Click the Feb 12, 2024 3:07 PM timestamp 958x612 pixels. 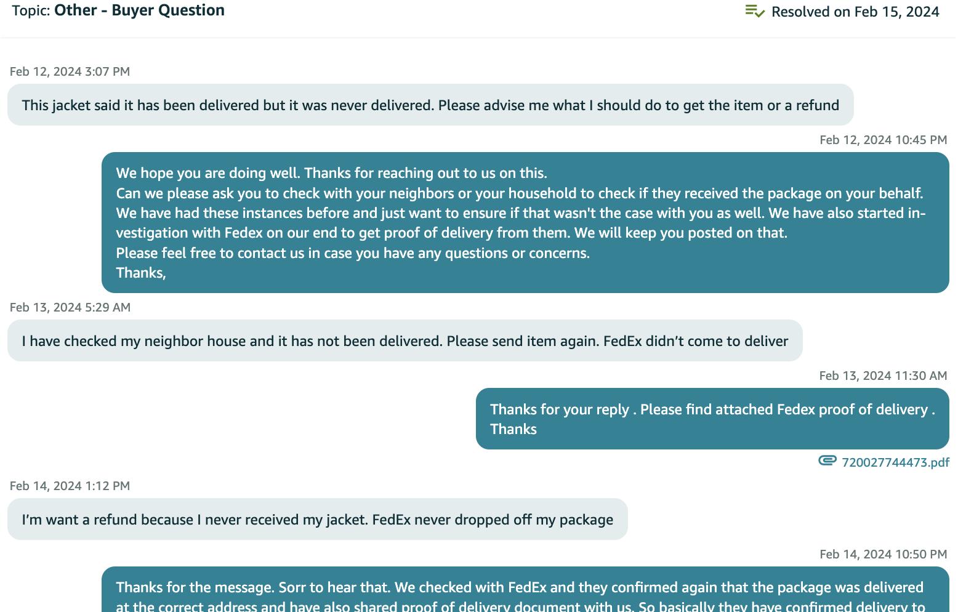pyautogui.click(x=70, y=71)
